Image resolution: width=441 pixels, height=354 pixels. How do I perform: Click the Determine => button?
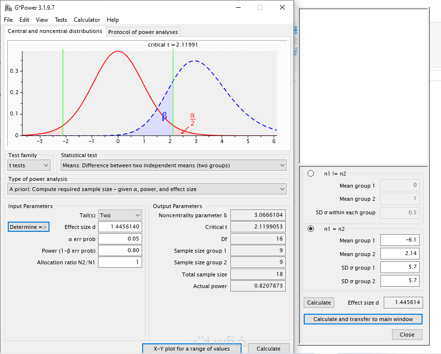click(29, 227)
